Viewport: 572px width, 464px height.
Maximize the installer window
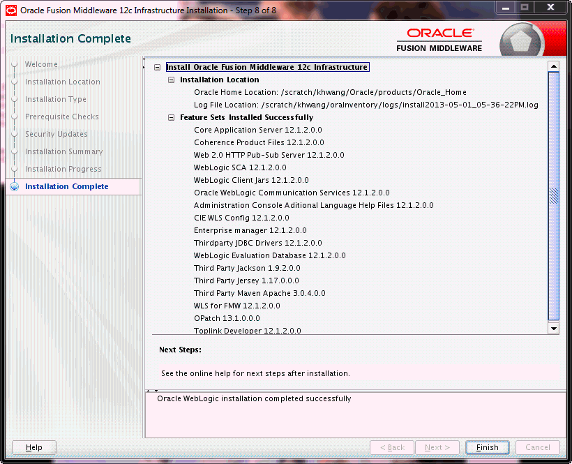[x=525, y=8]
